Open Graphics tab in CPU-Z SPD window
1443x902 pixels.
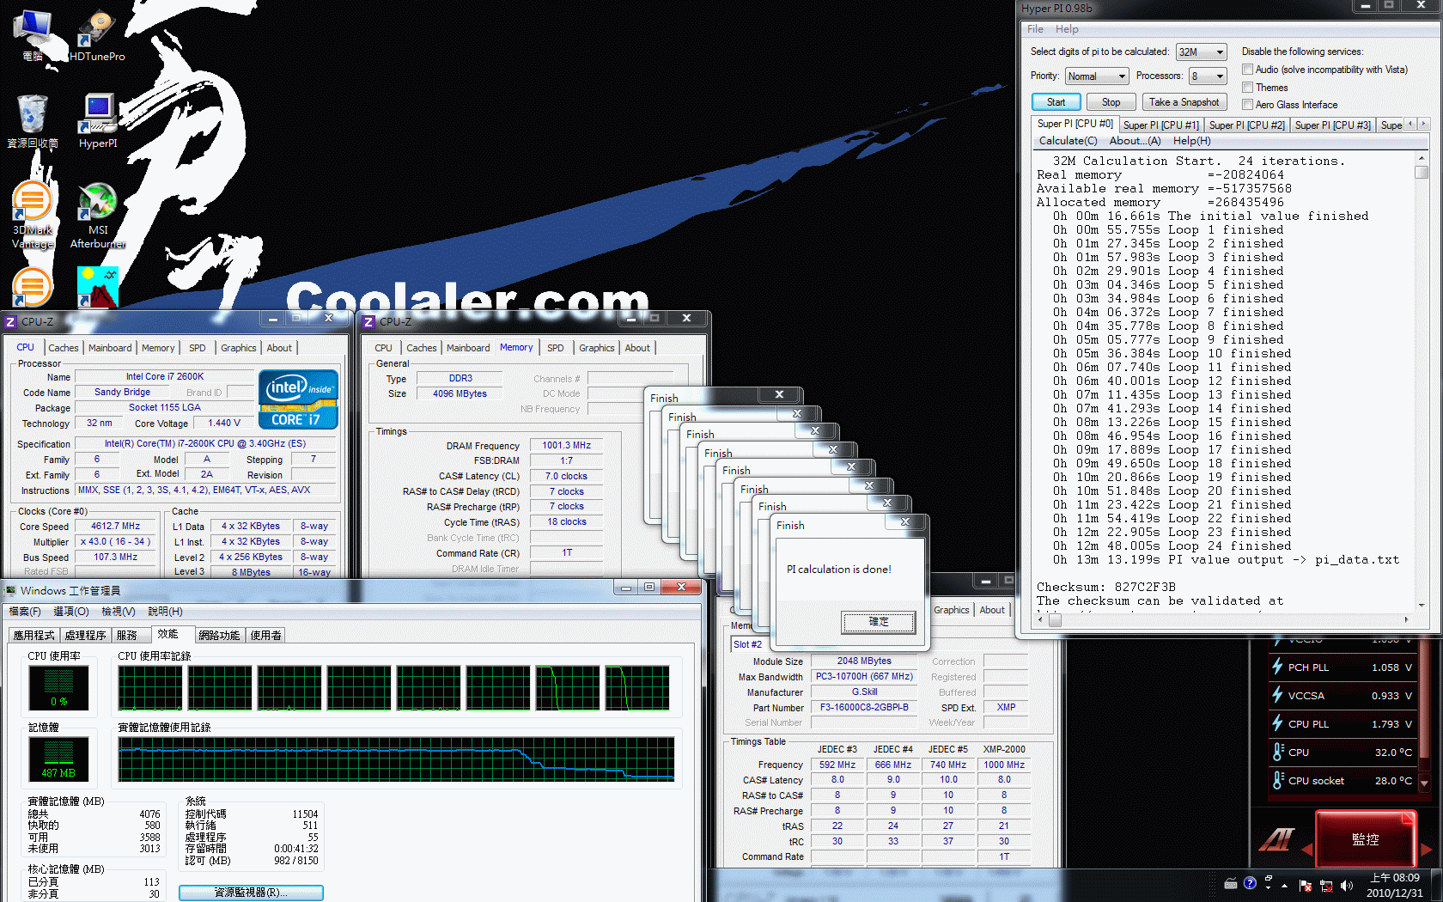pos(951,610)
